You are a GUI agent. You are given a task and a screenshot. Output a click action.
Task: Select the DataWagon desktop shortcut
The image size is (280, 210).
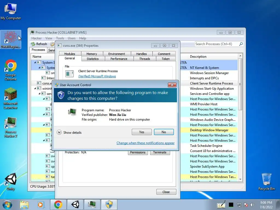tap(11, 39)
